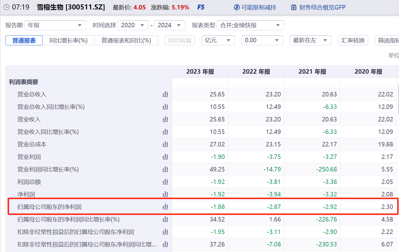Open the 最新在左 ordering dropdown
This screenshot has height=252, width=399.
(x=310, y=40)
